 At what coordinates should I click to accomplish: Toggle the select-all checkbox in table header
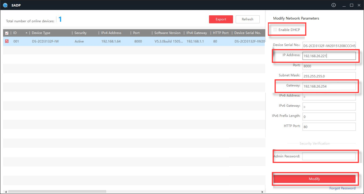point(7,33)
